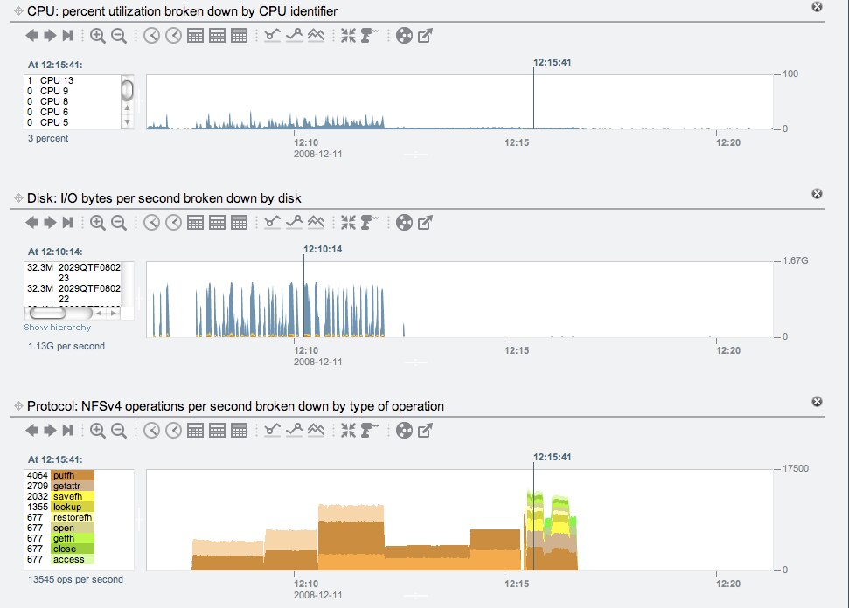This screenshot has width=849, height=608.
Task: Click the down arrow of the CPU legend scrollbar
Action: [x=128, y=122]
